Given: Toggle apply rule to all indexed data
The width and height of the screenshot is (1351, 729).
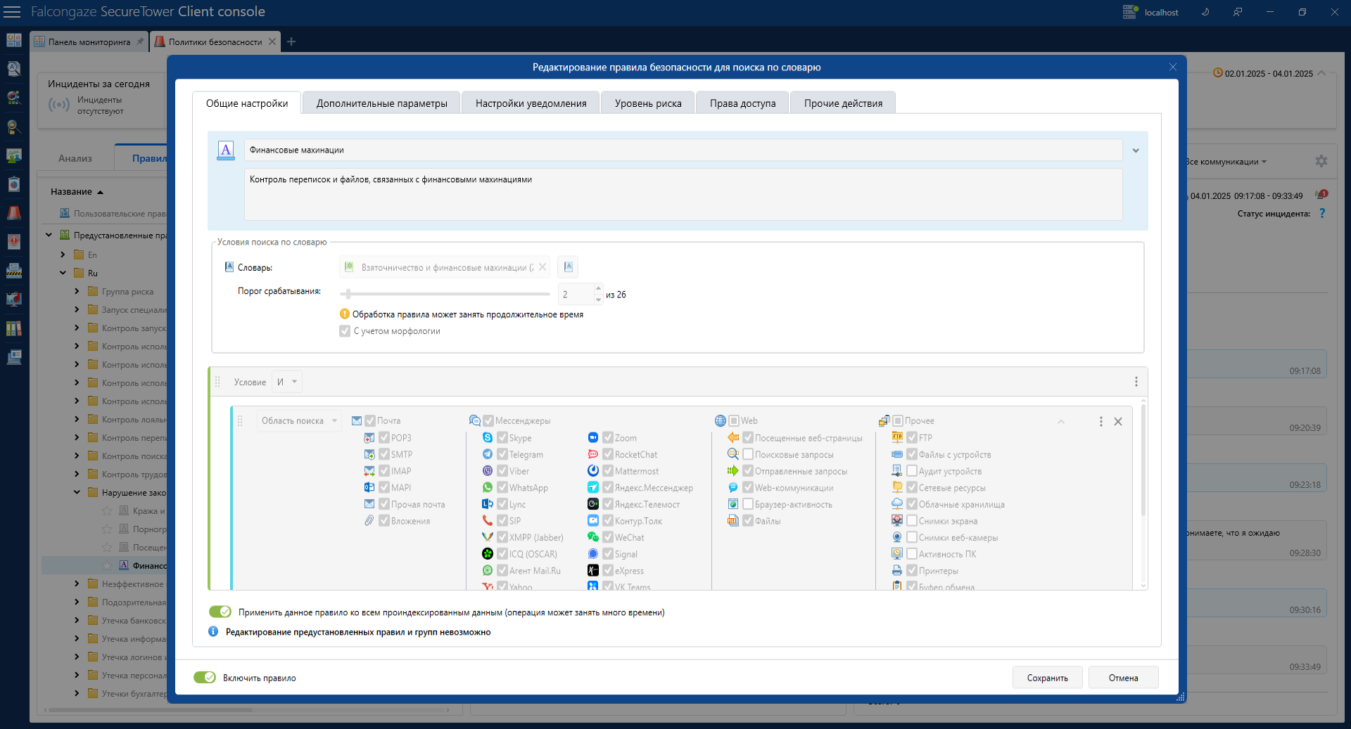Looking at the screenshot, I should tap(220, 612).
